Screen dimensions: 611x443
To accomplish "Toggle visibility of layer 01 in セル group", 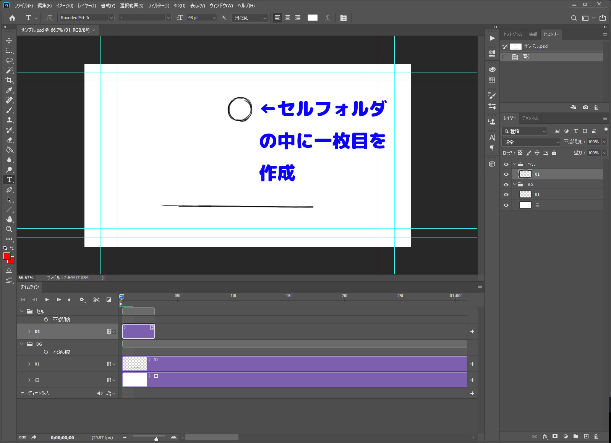I will coord(506,174).
